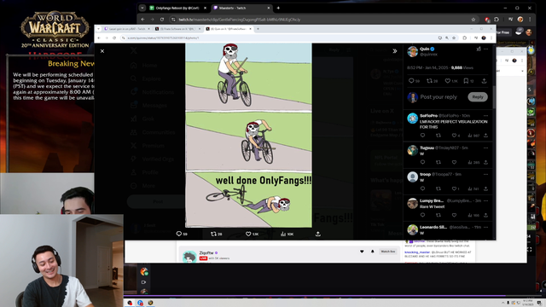Click the reply icon below the meme image
546x307 pixels.
pos(179,234)
